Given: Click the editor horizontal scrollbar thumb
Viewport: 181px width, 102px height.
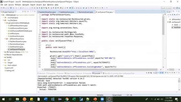Looking at the screenshot, I should 101,70.
